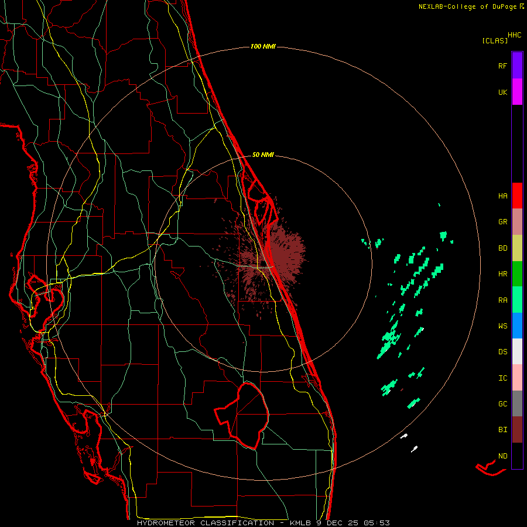Click the [CLAS] legend unit label
The height and width of the screenshot is (527, 527).
click(495, 41)
